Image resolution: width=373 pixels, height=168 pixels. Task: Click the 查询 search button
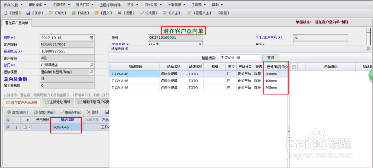coord(271,57)
